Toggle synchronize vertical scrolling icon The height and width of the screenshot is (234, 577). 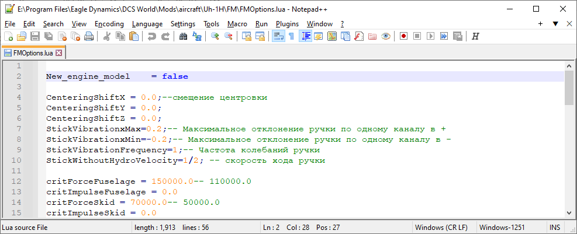tap(247, 36)
